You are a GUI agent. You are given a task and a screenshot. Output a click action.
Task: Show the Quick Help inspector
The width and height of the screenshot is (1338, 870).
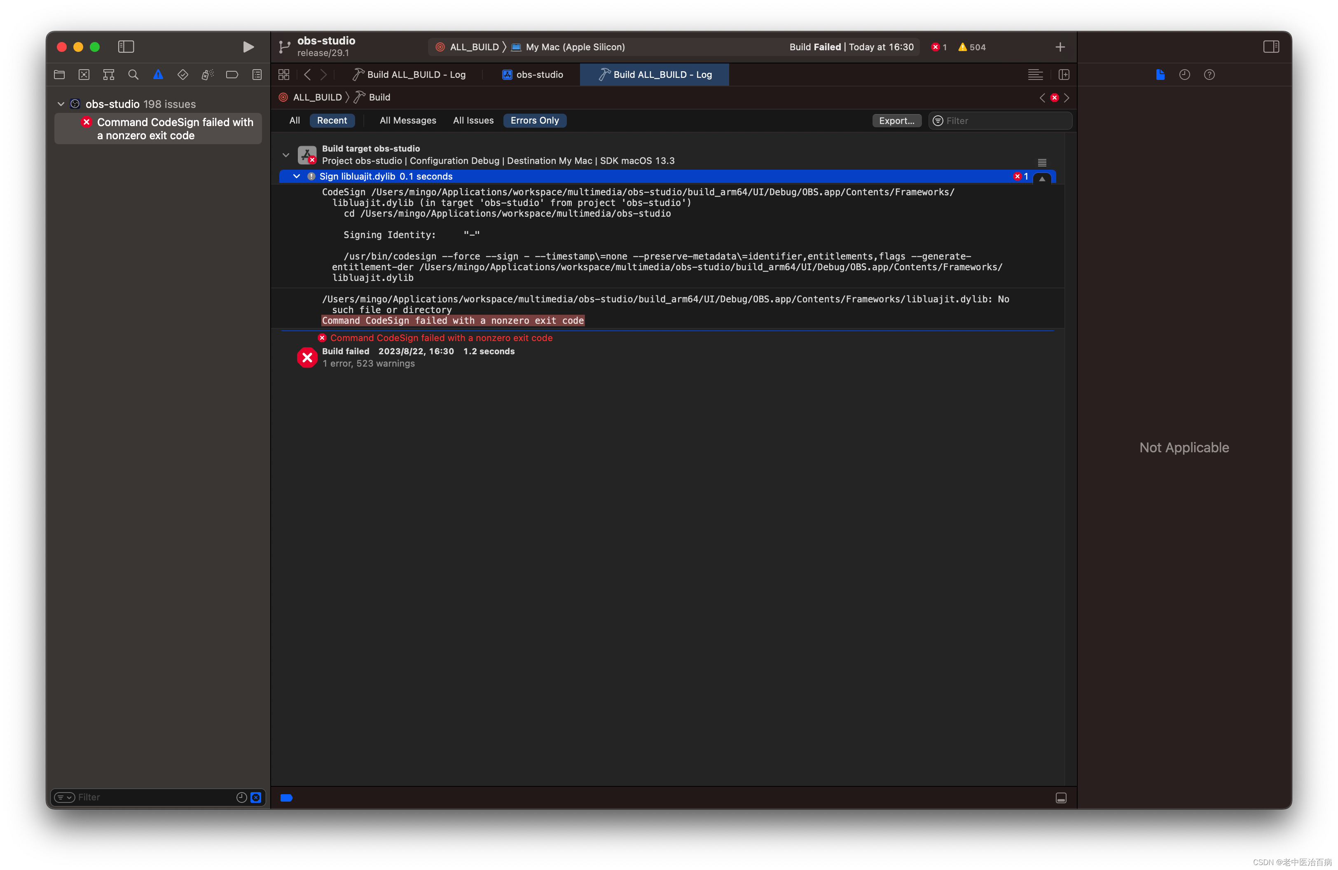pyautogui.click(x=1209, y=75)
